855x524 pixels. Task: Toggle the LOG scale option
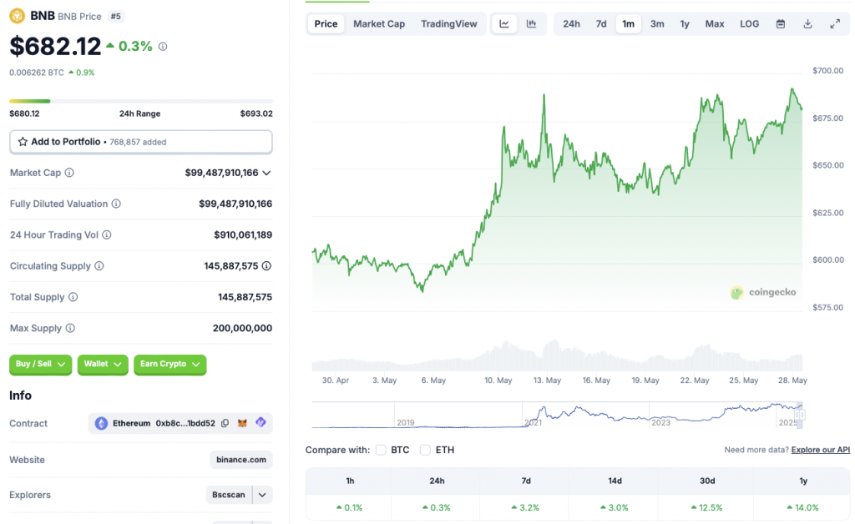click(749, 24)
